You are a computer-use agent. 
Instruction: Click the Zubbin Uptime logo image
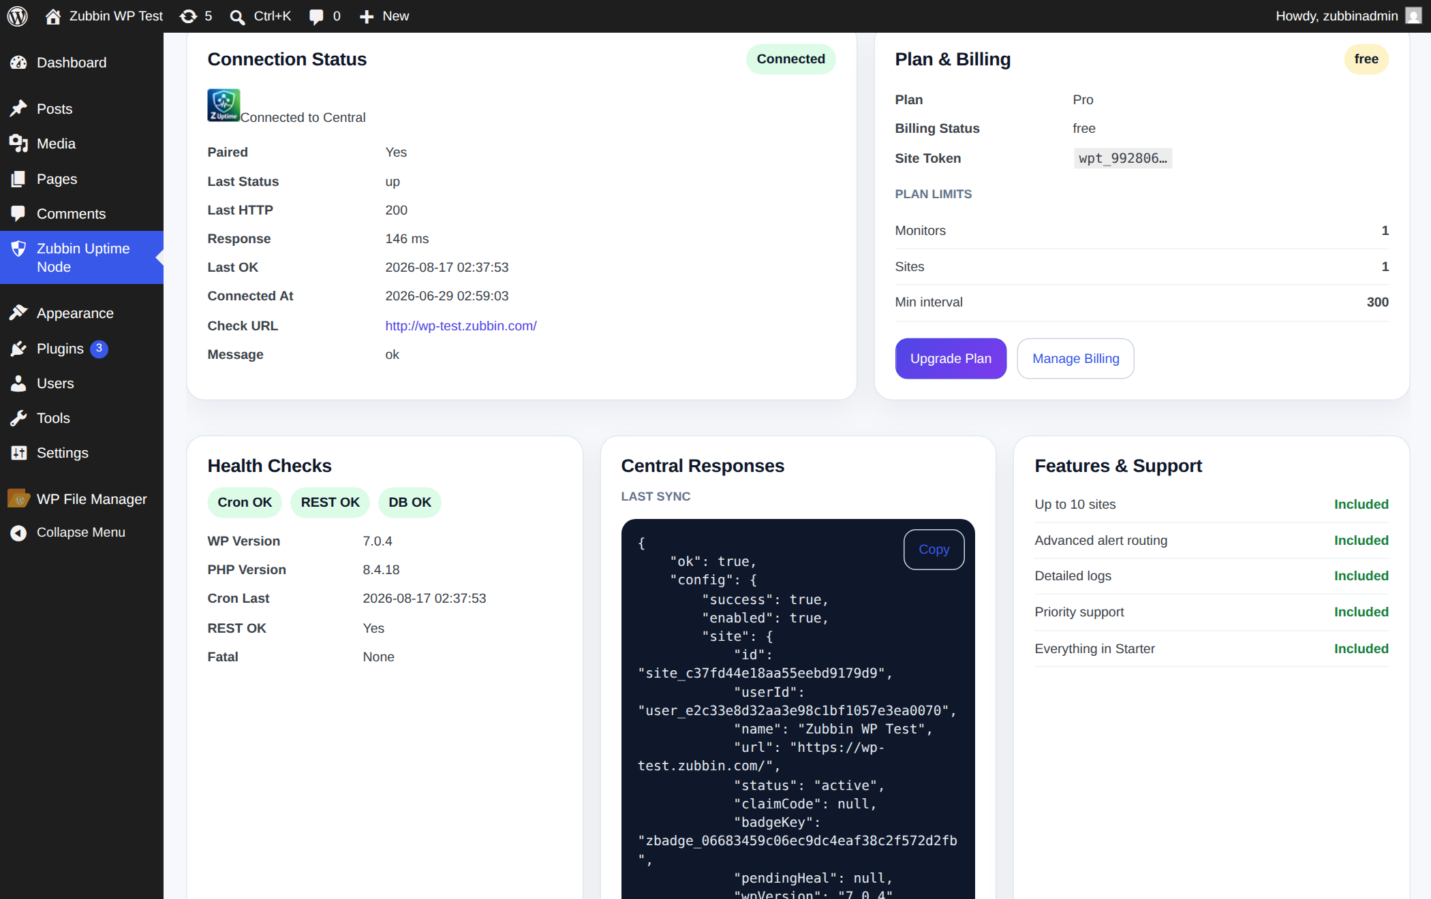(x=224, y=106)
